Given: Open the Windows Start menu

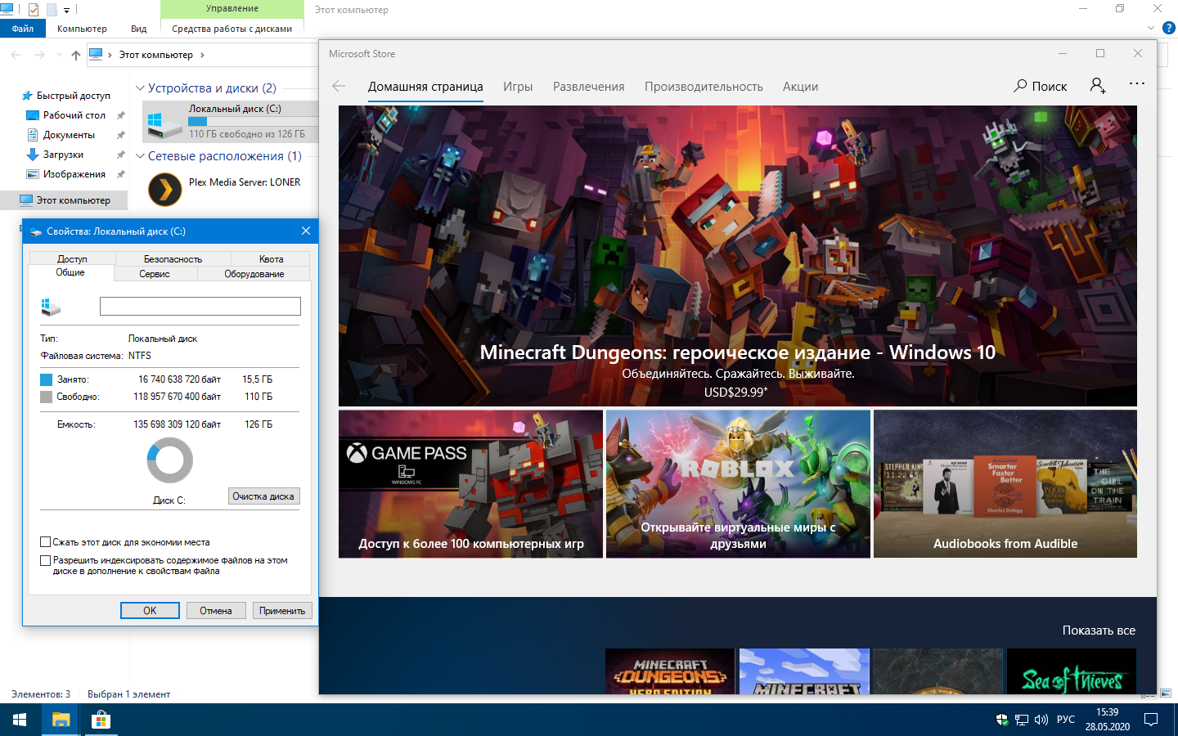Looking at the screenshot, I should point(20,720).
